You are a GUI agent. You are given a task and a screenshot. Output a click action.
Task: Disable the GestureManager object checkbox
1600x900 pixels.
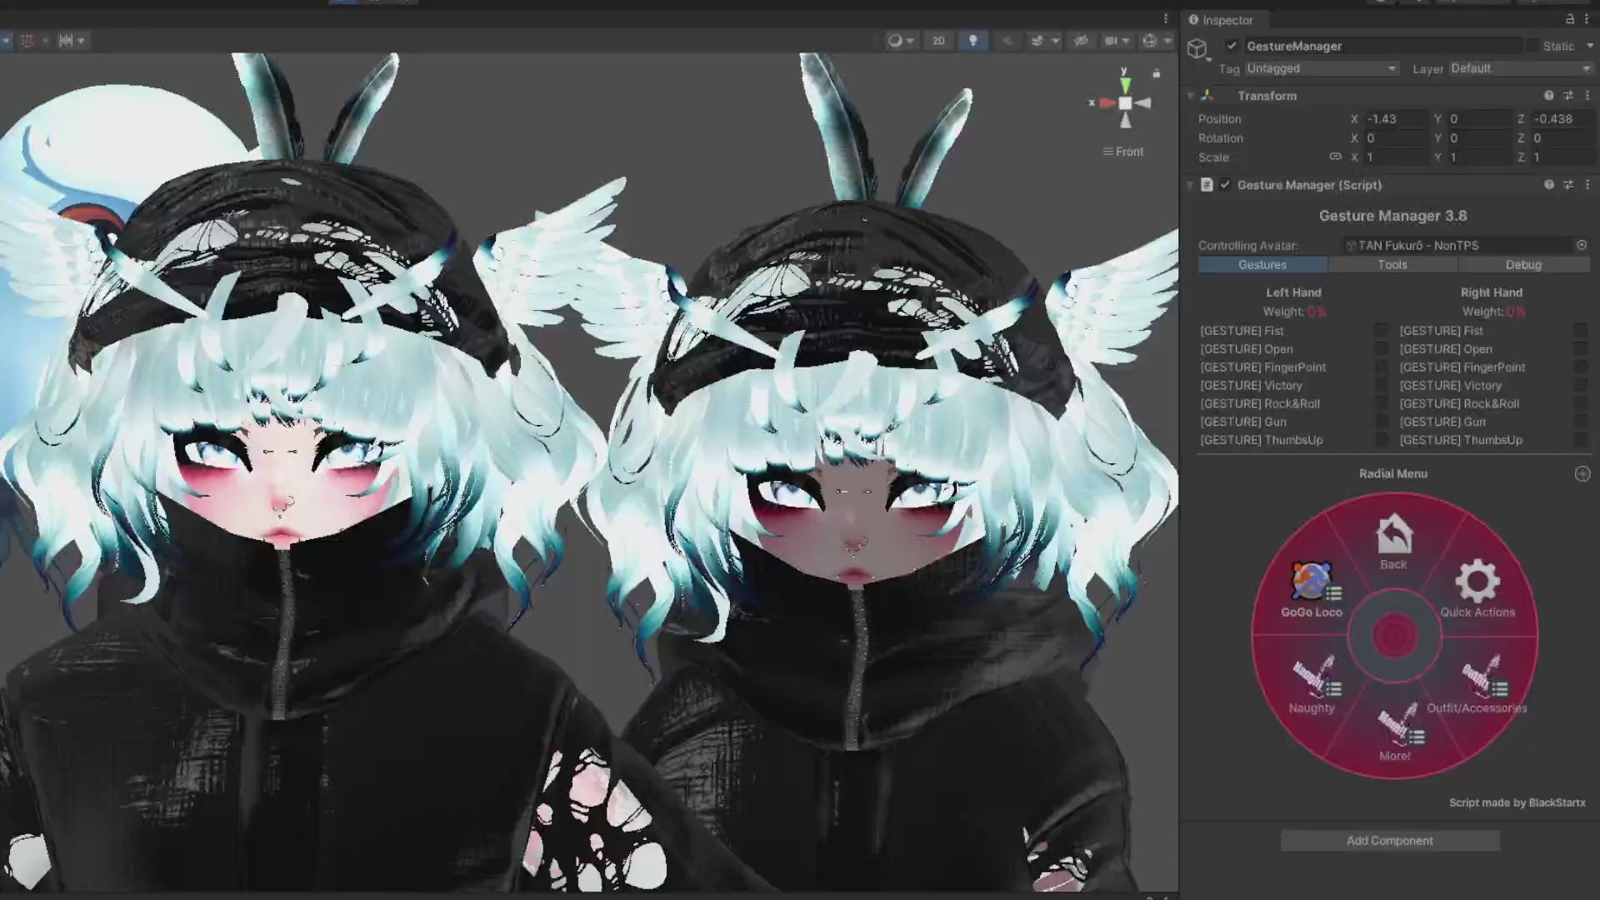click(x=1232, y=46)
